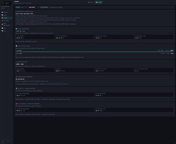Click the Avg Import Rate card
The width and height of the screenshot is (176, 144).
154,37
